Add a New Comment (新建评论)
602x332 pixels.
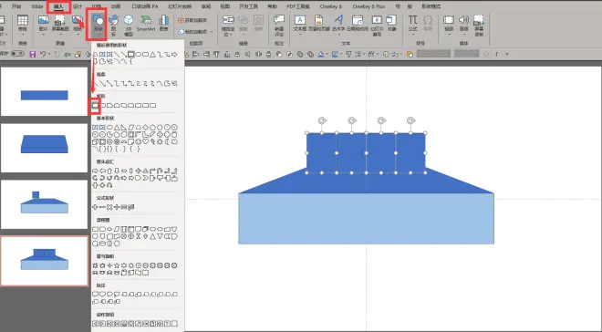coord(279,26)
